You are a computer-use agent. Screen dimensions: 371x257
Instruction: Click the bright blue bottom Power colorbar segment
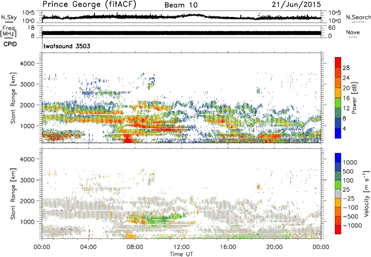pyautogui.click(x=338, y=133)
